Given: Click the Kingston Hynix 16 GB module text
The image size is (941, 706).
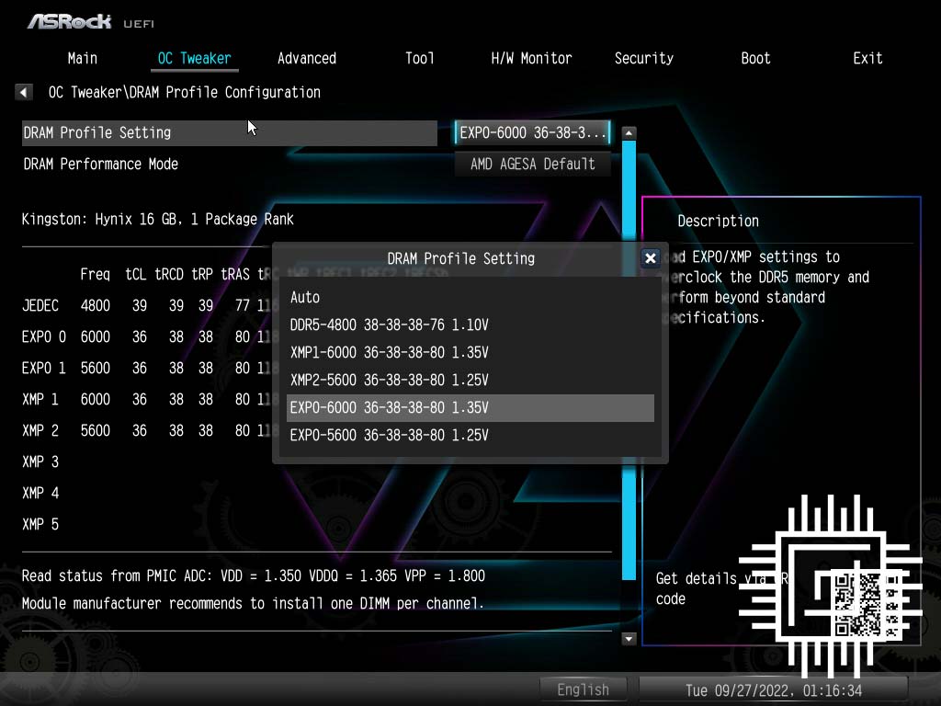Looking at the screenshot, I should tap(158, 219).
